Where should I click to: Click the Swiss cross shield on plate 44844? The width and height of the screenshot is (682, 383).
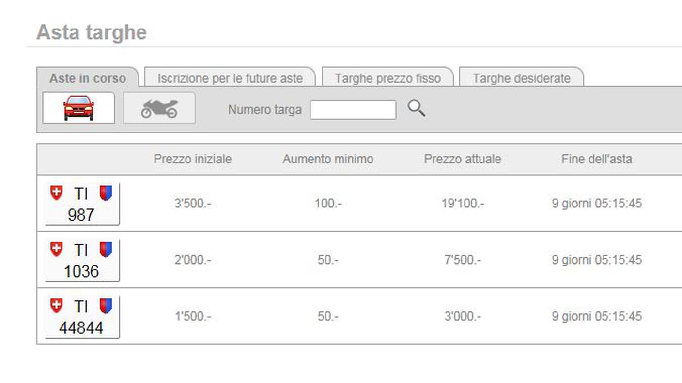(57, 306)
